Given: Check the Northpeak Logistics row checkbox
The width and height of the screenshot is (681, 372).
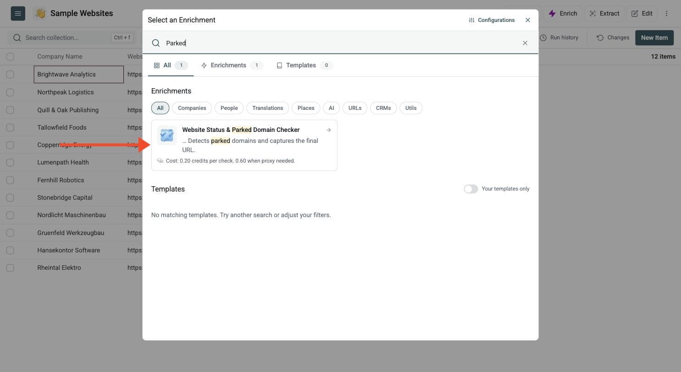Looking at the screenshot, I should point(10,93).
